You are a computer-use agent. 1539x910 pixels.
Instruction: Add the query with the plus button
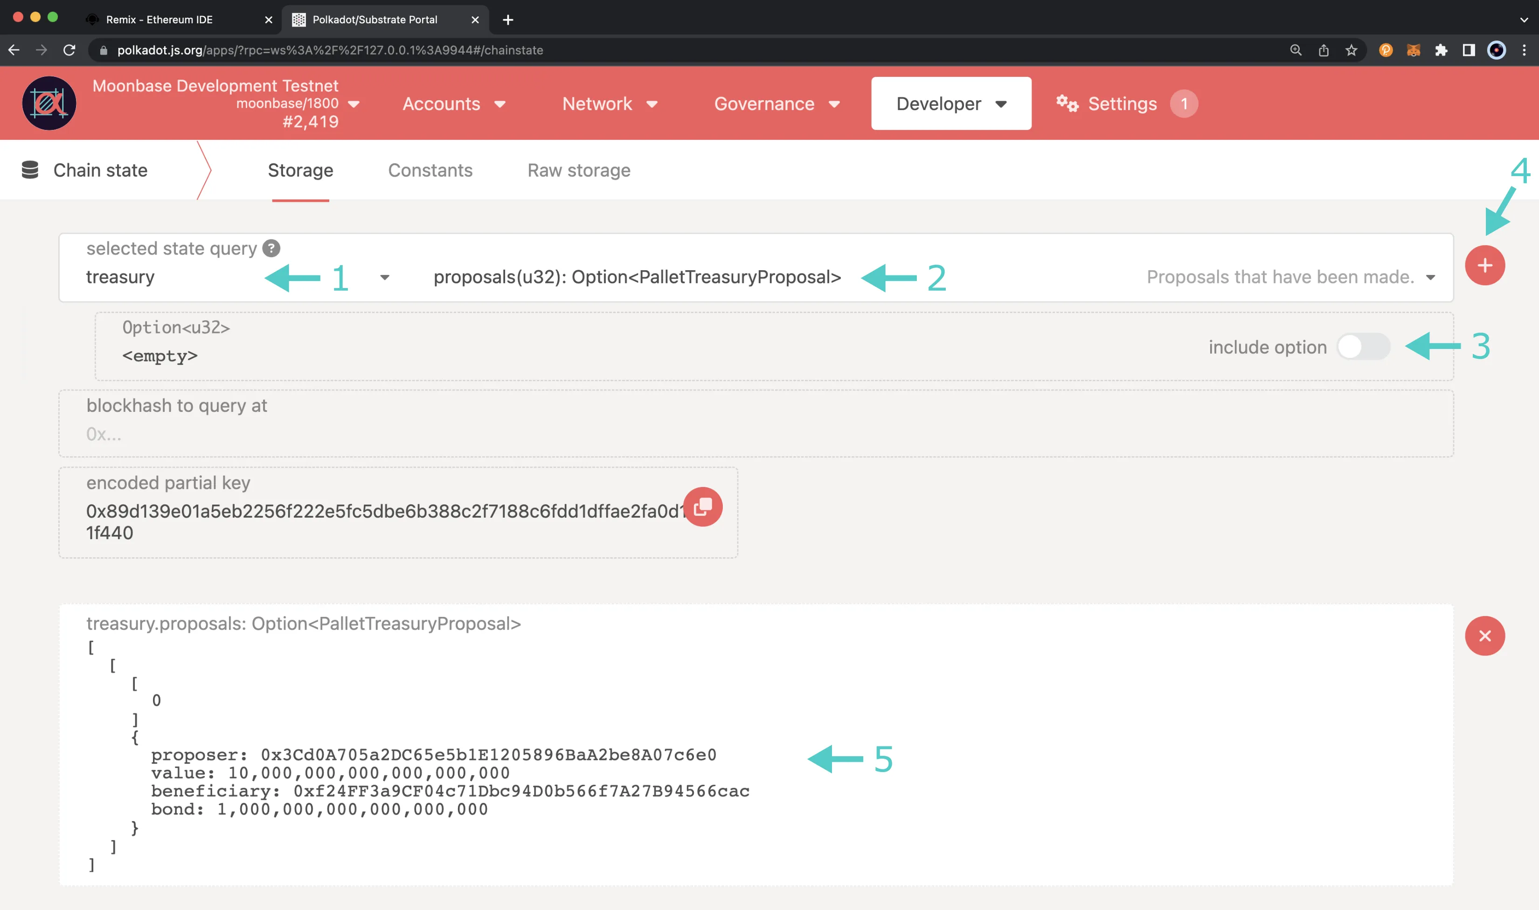click(1484, 266)
